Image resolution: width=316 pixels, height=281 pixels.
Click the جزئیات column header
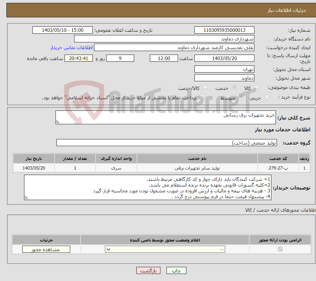pos(46,240)
